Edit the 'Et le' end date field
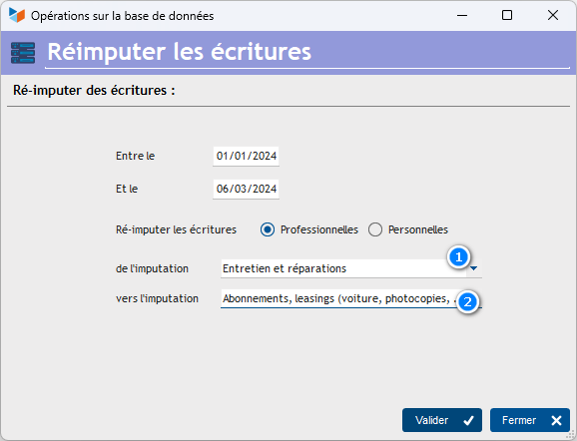Image resolution: width=577 pixels, height=441 pixels. (246, 189)
